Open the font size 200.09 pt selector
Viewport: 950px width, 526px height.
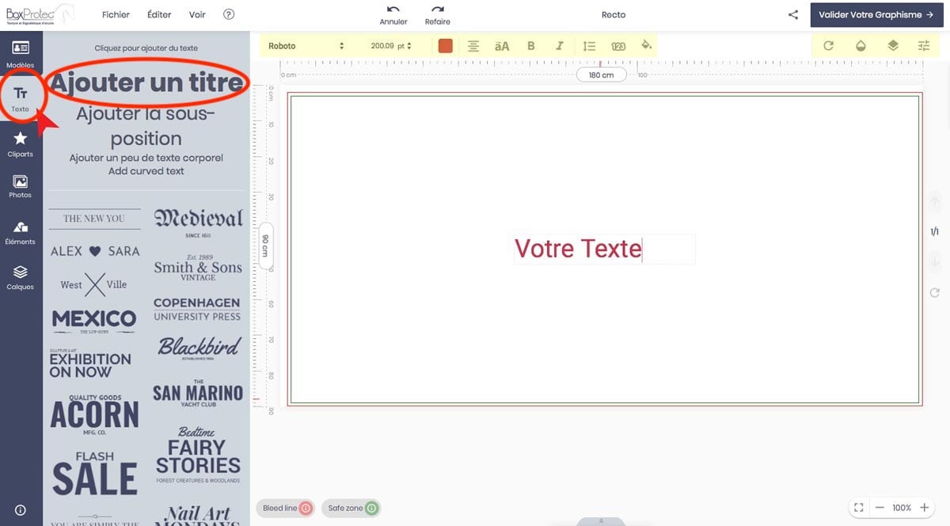pyautogui.click(x=391, y=46)
